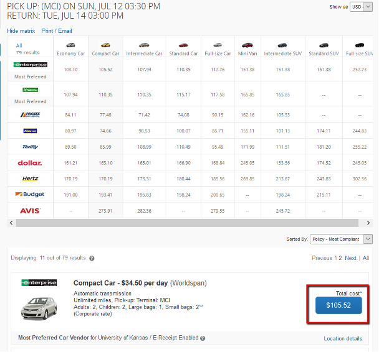The width and height of the screenshot is (379, 352).
Task: Click the $105.52 total cost button
Action: point(338,305)
